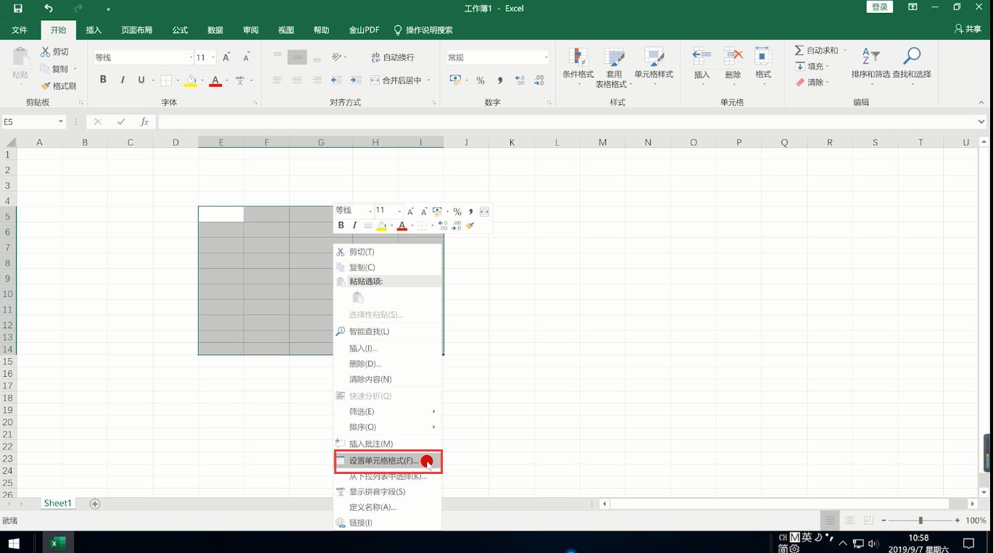Screen dimensions: 993x553
Task: Choose 插入批注(M) in context menu
Action: coord(388,444)
